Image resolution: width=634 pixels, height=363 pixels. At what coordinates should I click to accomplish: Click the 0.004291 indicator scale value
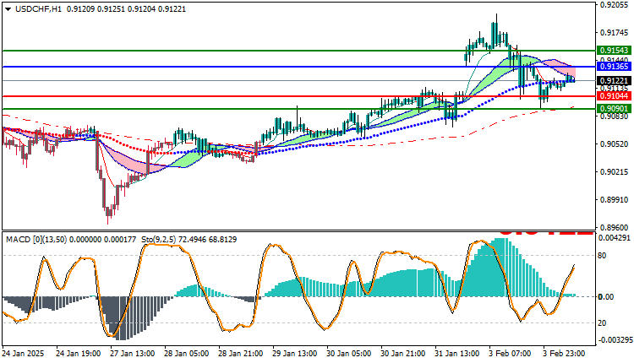pos(615,238)
